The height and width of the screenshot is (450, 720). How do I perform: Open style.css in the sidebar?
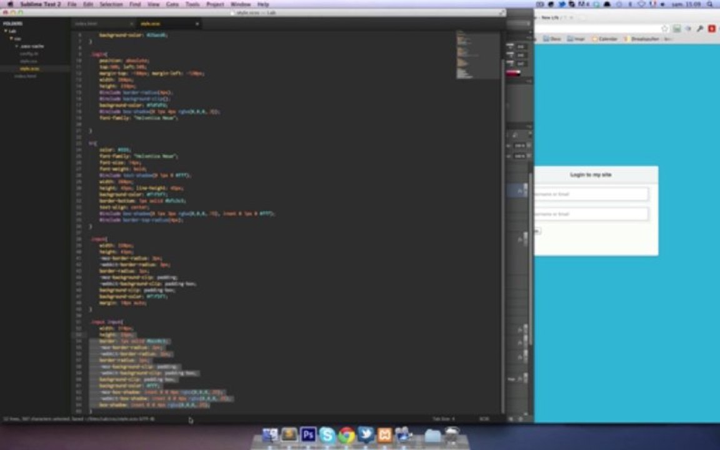[x=29, y=61]
